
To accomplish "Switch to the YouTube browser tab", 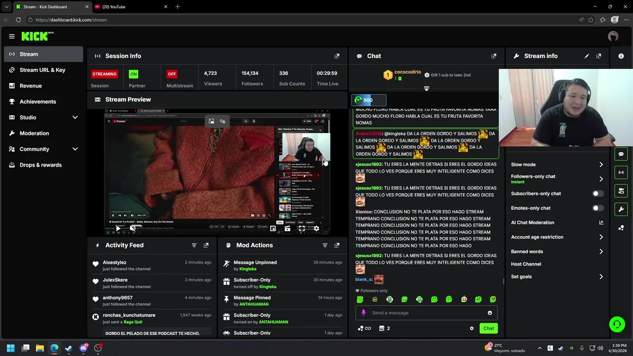I will click(131, 7).
